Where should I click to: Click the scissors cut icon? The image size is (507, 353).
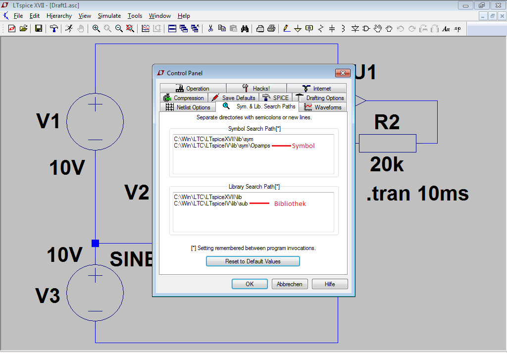tap(210, 29)
